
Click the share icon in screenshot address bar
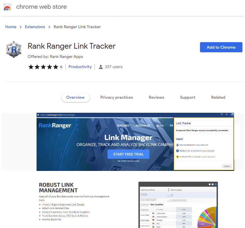point(222,114)
